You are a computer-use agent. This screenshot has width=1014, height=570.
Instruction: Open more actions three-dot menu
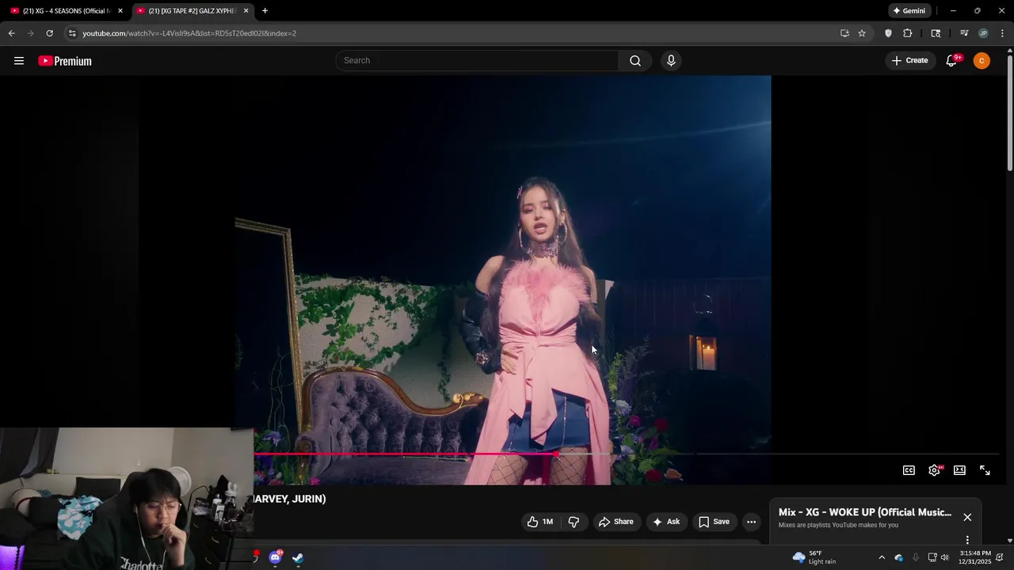[x=751, y=522]
